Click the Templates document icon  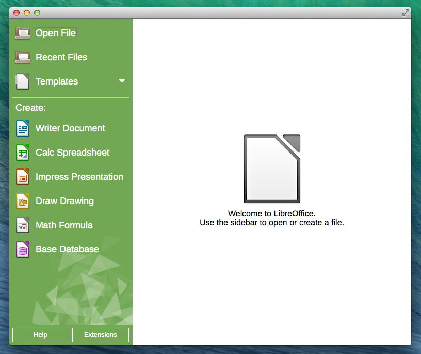[23, 81]
